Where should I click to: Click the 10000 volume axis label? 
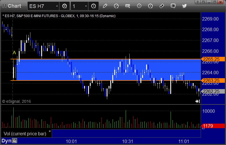[x=209, y=111]
